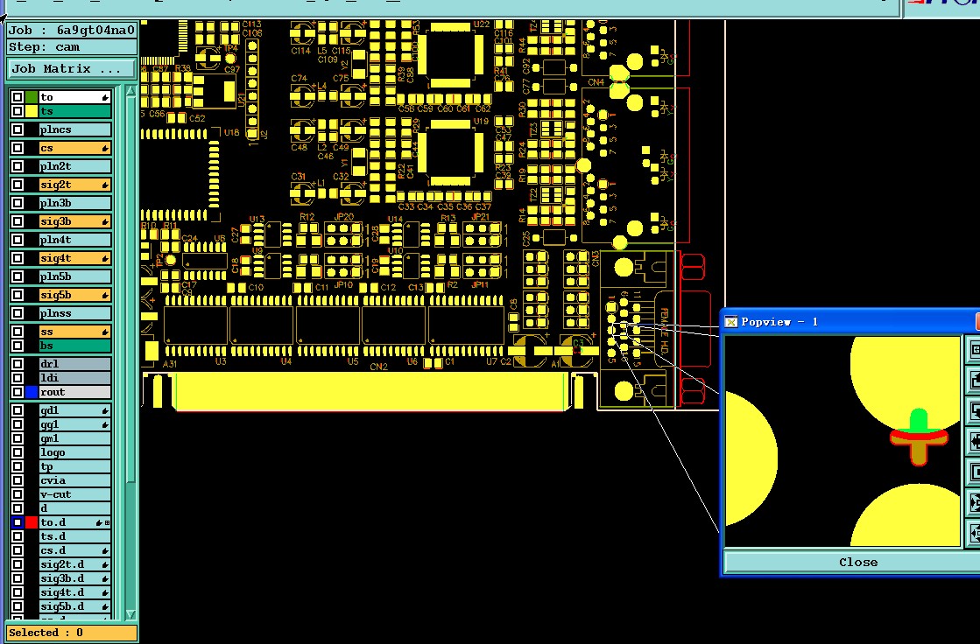This screenshot has height=644, width=980.
Task: Select the ldi layer name
Action: [75, 378]
